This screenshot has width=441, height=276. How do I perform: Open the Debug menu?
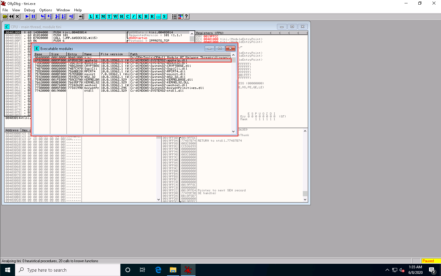29,10
